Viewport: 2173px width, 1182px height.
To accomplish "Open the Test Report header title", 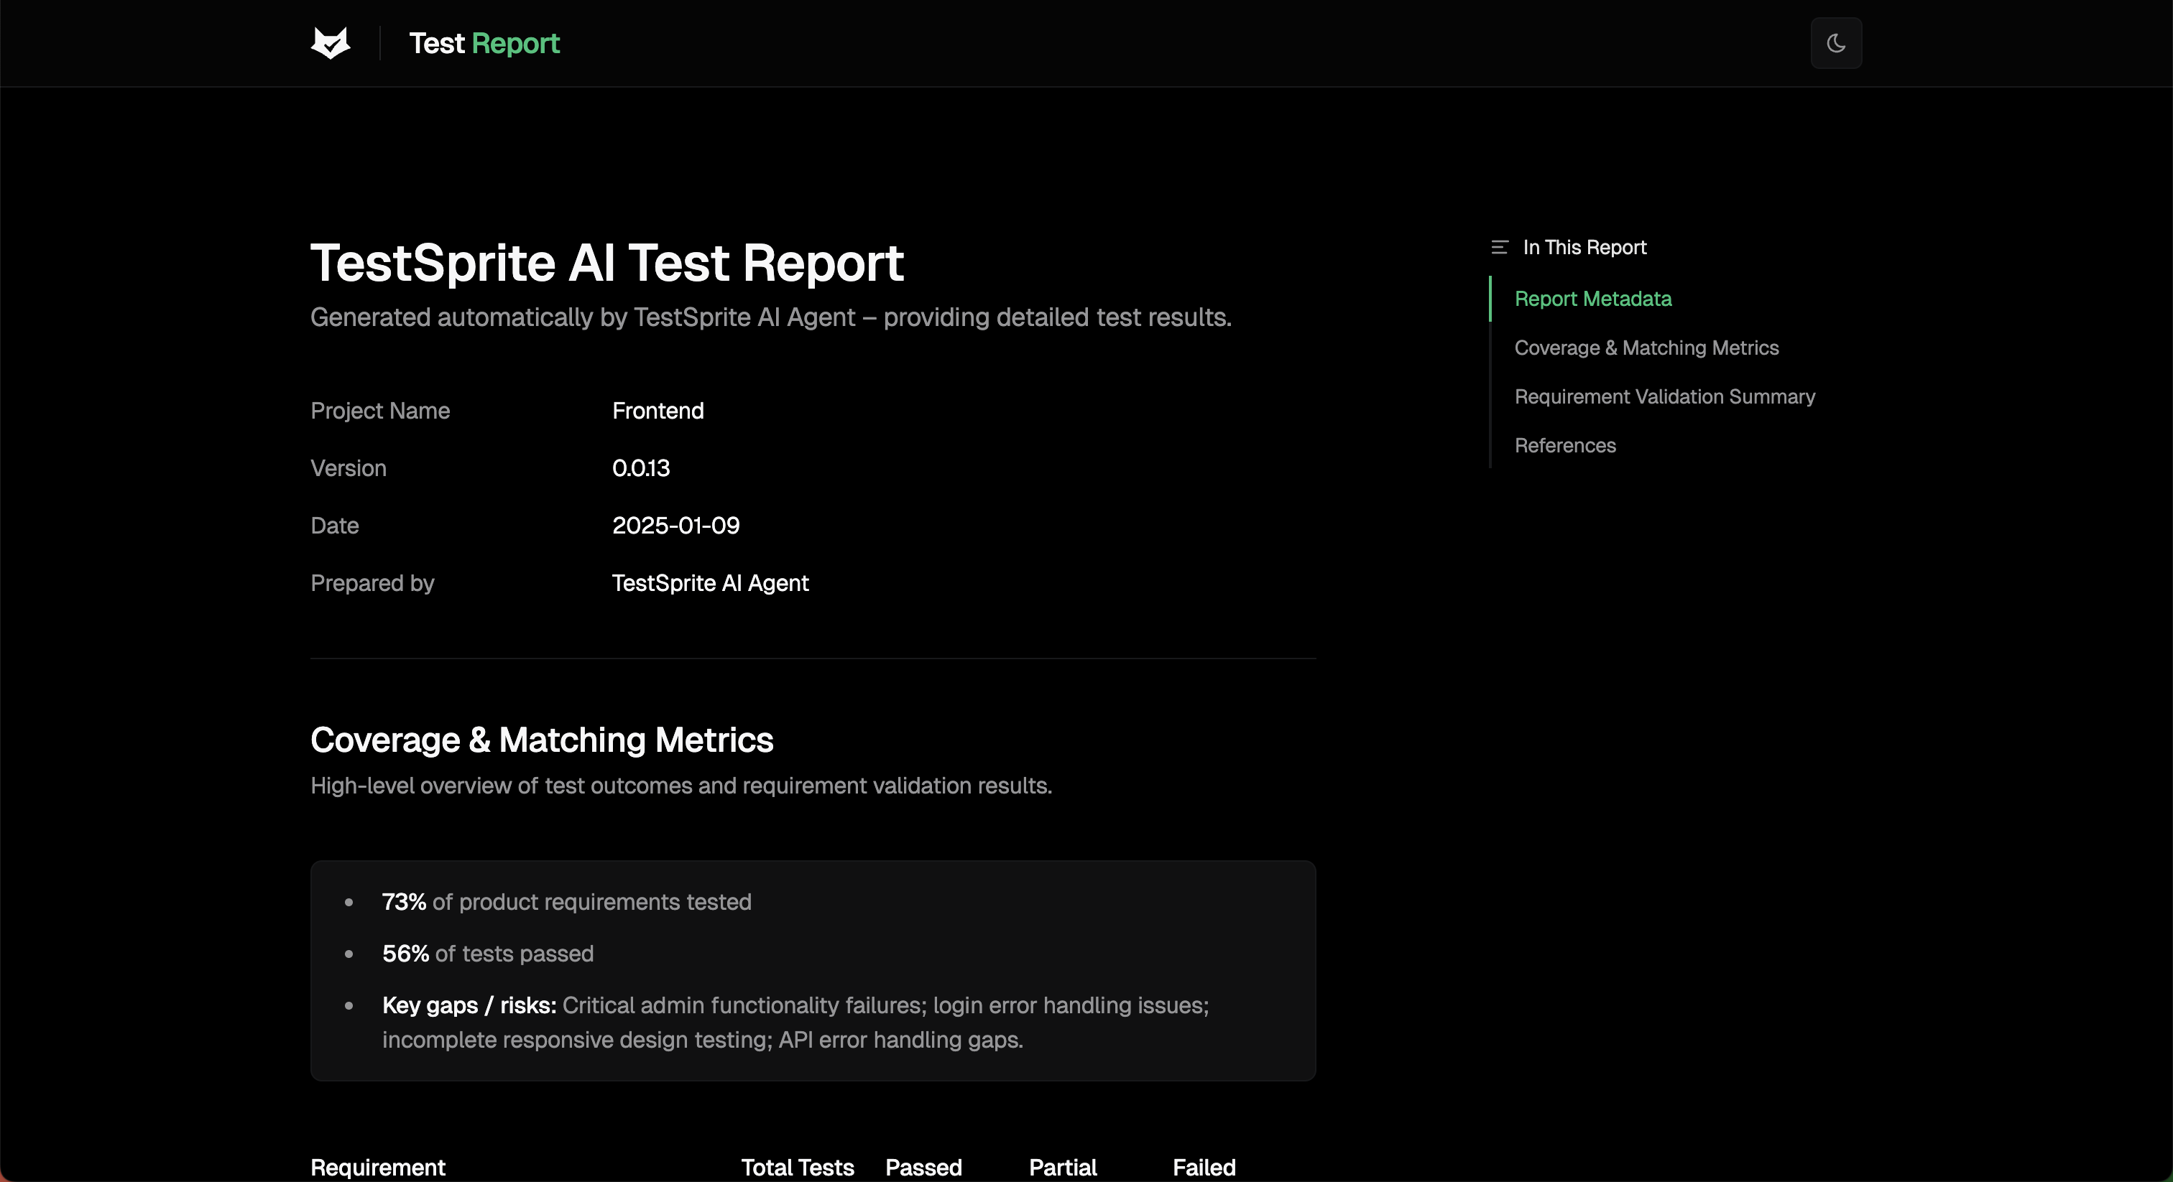I will coord(484,43).
